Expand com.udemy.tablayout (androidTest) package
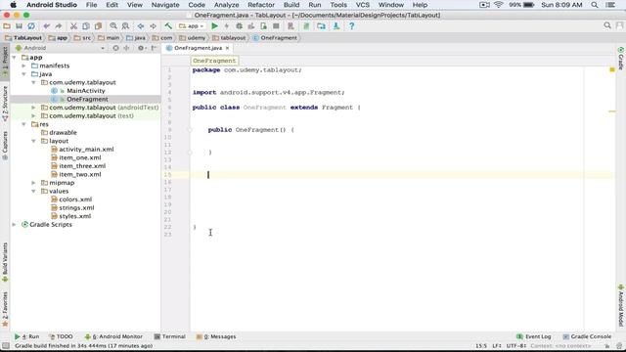Image resolution: width=626 pixels, height=352 pixels. (33, 108)
